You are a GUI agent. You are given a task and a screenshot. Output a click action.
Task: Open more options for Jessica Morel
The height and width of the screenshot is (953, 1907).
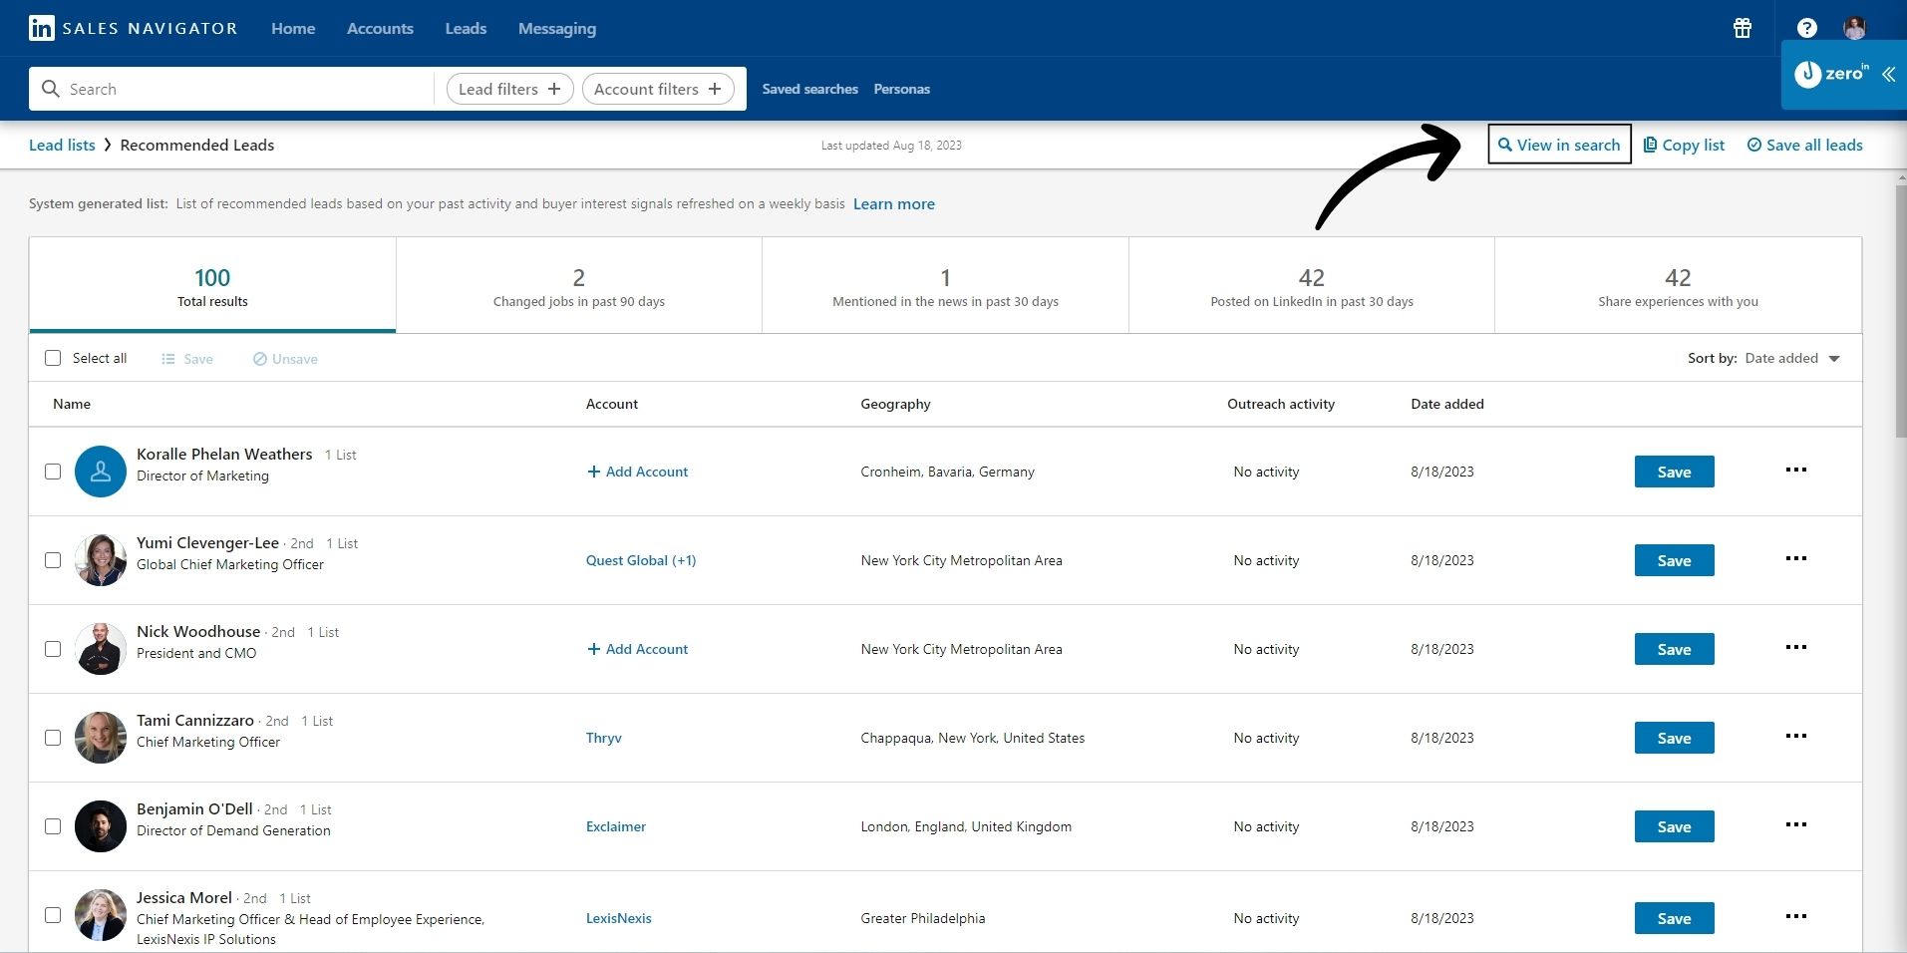[1795, 916]
